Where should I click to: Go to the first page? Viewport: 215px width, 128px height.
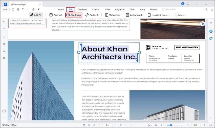94,125
